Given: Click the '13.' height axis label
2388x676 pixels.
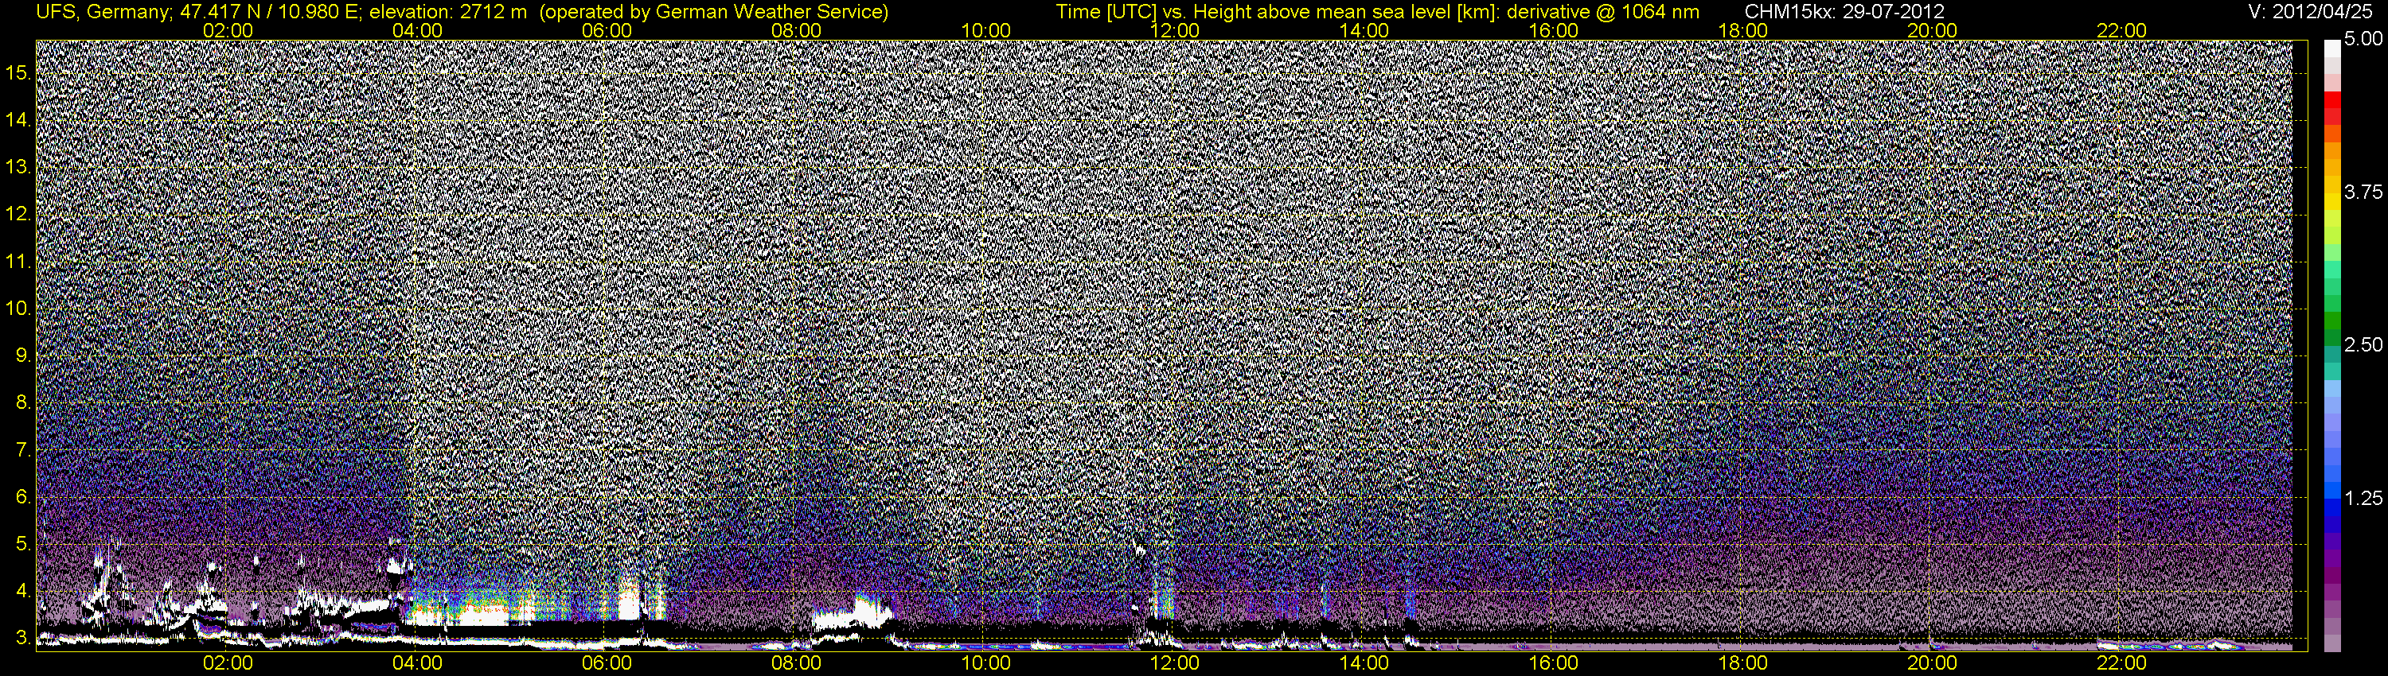Looking at the screenshot, I should click(x=19, y=168).
